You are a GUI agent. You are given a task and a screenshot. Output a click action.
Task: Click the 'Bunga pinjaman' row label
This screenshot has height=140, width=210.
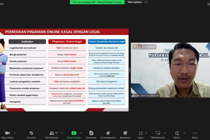point(18,55)
